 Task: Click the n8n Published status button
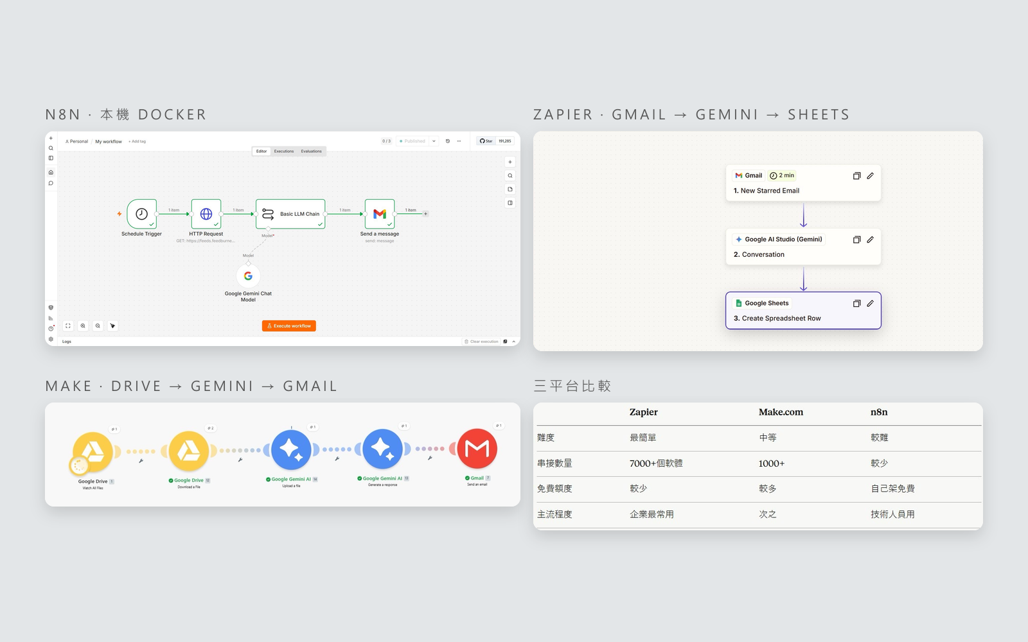(412, 141)
